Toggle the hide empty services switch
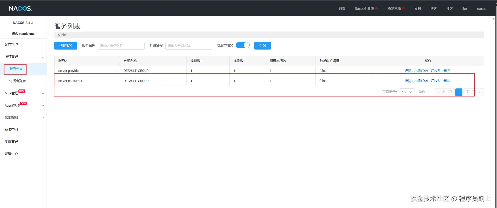The image size is (497, 208). [x=243, y=45]
